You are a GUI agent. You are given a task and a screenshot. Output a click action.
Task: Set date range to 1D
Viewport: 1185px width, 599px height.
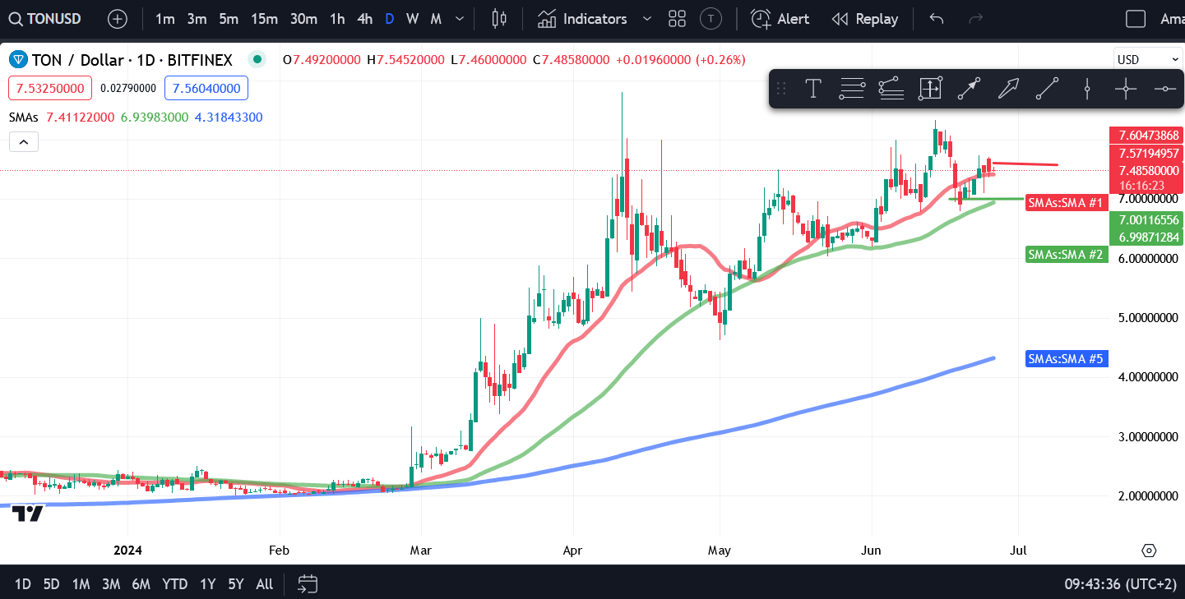(x=23, y=584)
